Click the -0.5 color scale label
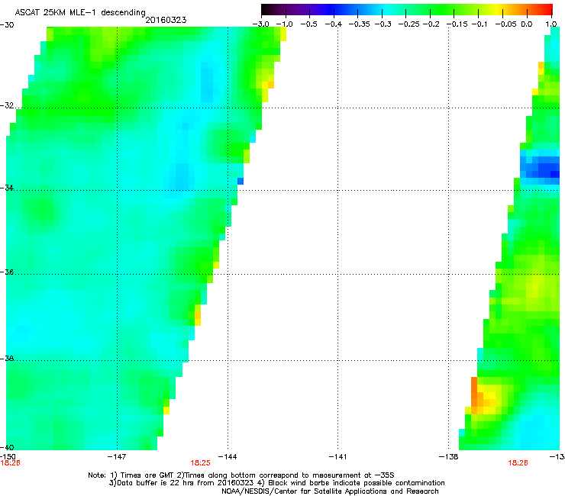 pos(308,24)
